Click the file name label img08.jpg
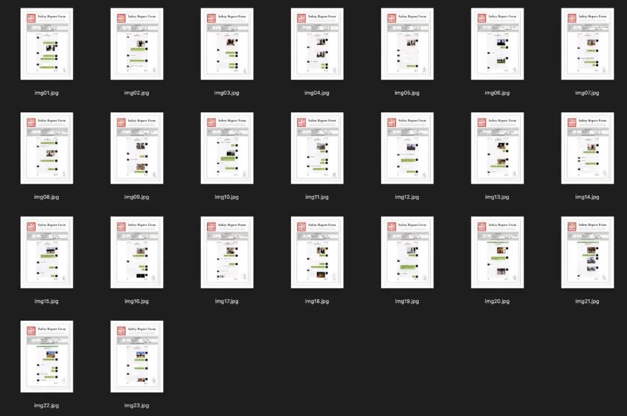 pyautogui.click(x=46, y=197)
